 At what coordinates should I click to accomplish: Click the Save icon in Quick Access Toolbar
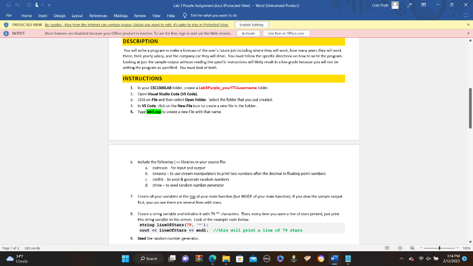point(8,5)
